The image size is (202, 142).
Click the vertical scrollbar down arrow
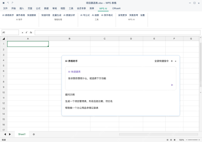200,92
